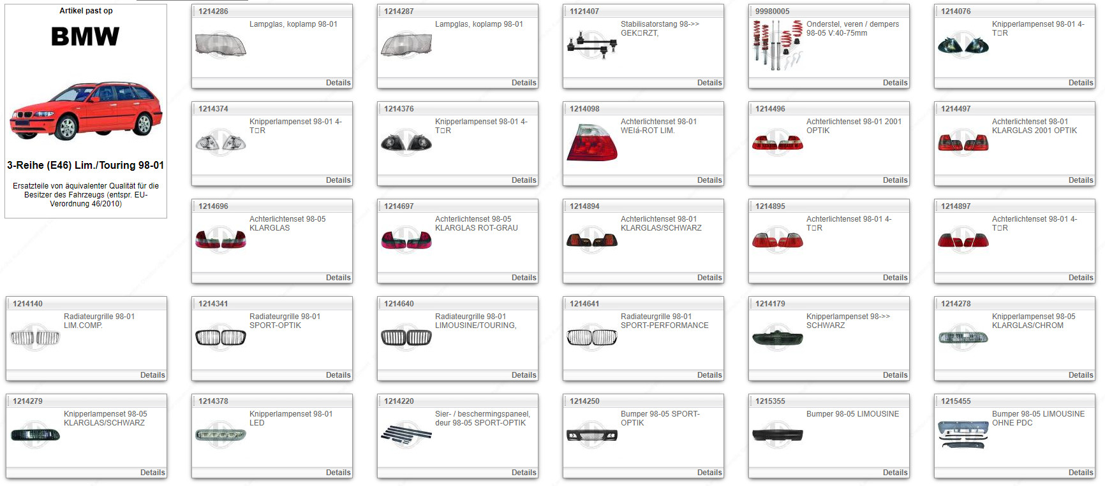Select the clear glass tail light image for 1214696
The image size is (1105, 486).
click(x=221, y=240)
